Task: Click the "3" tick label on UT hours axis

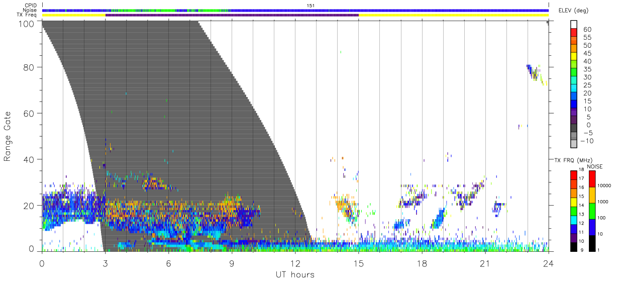Action: [105, 263]
